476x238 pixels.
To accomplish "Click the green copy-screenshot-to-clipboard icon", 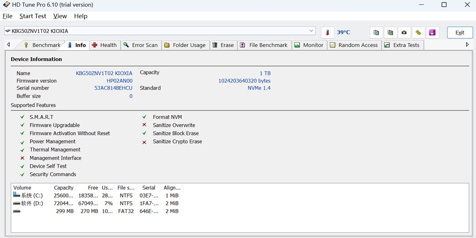I will (390, 33).
